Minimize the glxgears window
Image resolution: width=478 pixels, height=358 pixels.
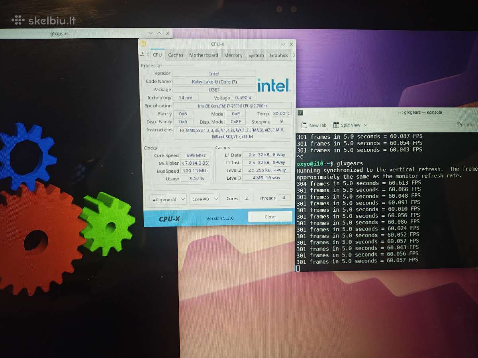(x=151, y=33)
